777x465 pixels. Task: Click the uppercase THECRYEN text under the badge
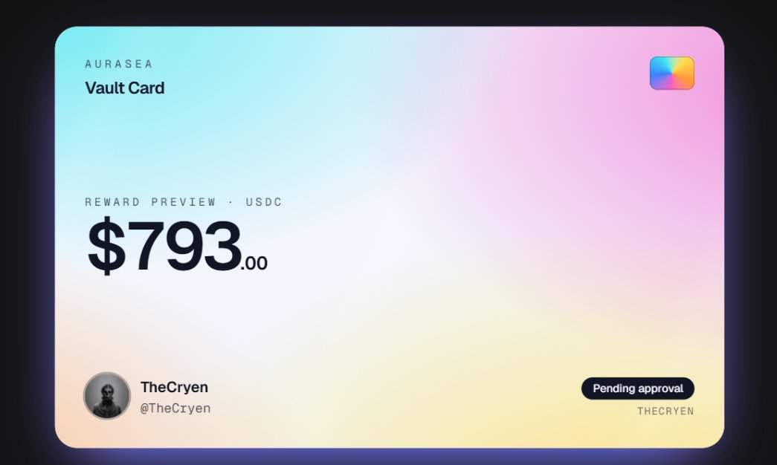point(665,411)
